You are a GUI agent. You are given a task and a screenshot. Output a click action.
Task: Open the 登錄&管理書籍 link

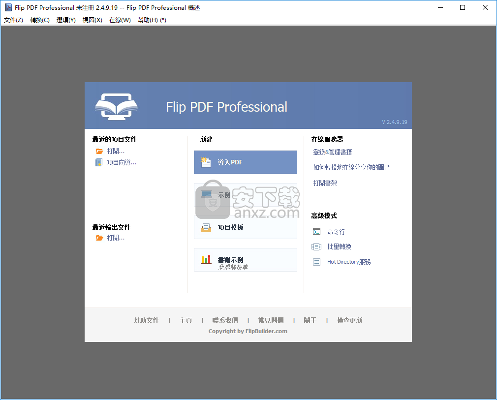[x=333, y=153]
